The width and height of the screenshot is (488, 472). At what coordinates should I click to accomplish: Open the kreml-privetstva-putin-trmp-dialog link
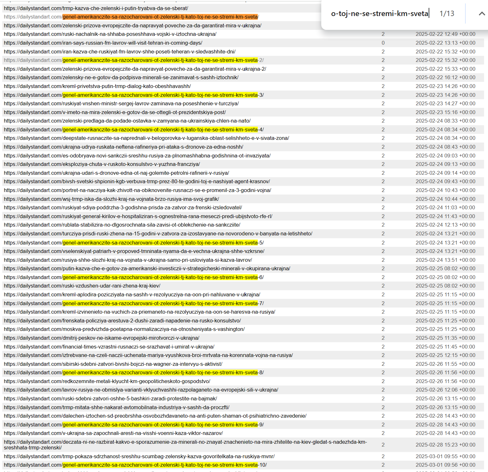pos(97,86)
